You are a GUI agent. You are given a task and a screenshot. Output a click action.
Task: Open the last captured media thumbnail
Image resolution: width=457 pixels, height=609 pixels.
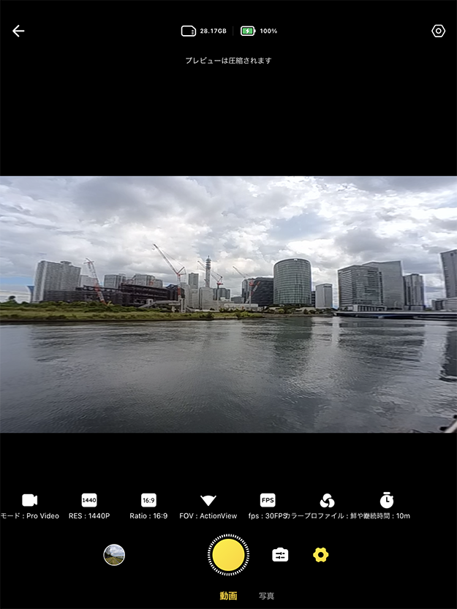(114, 555)
